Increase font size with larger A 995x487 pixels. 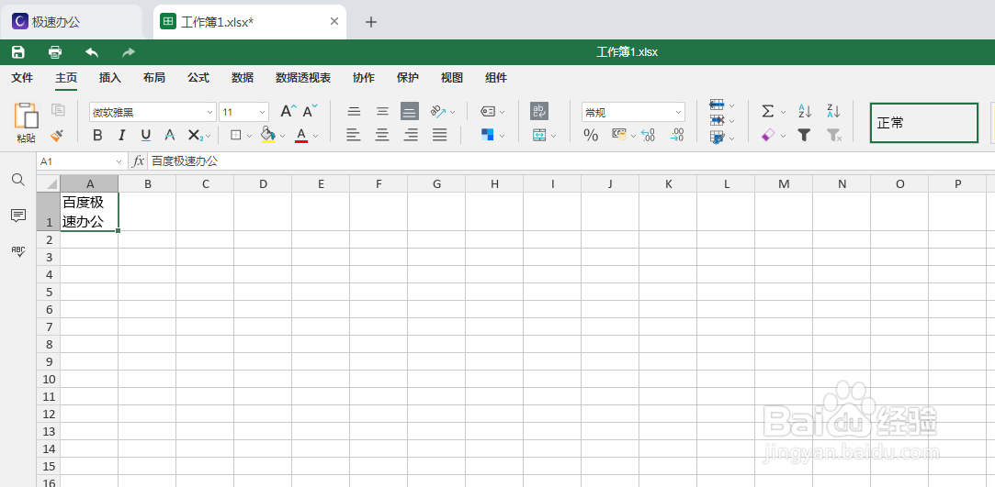[288, 112]
